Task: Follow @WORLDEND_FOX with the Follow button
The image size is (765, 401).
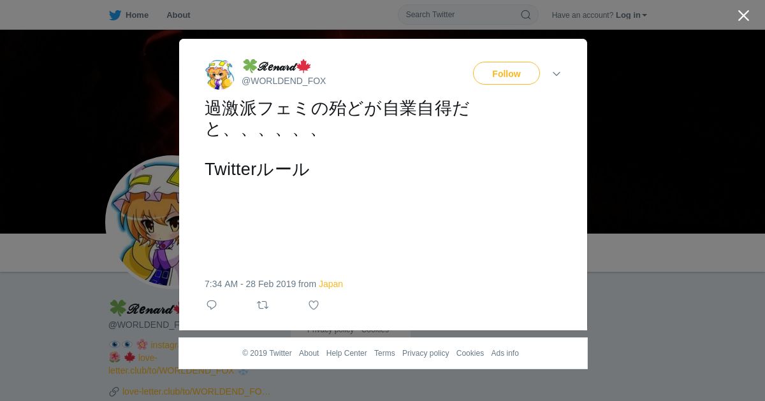Action: [506, 73]
